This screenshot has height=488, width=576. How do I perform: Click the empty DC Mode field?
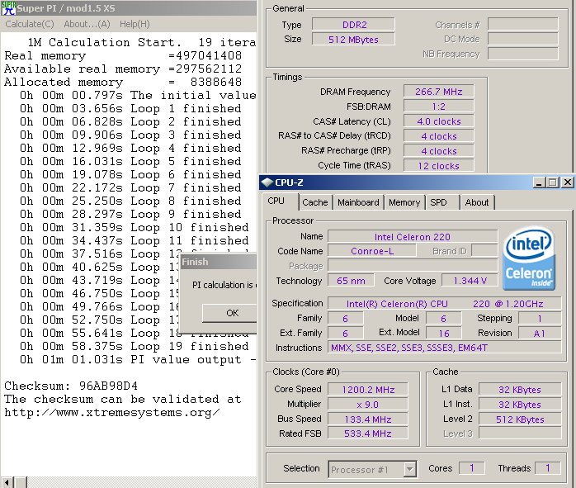pyautogui.click(x=522, y=39)
